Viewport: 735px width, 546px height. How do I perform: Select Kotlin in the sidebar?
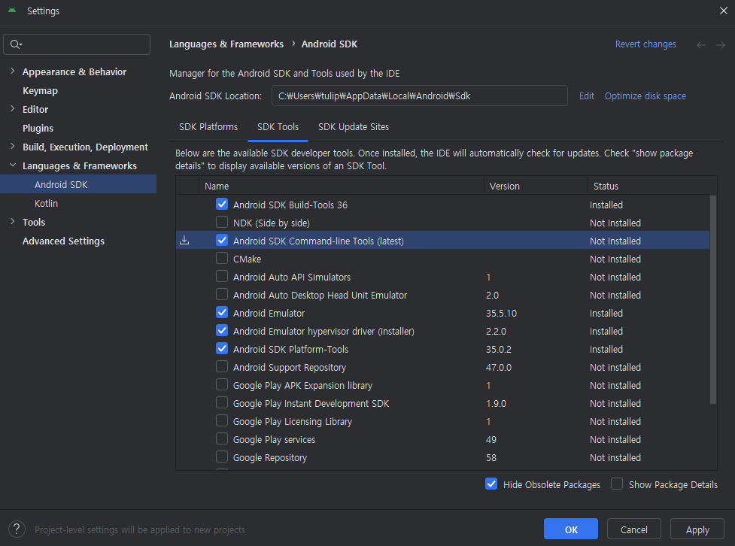click(46, 203)
